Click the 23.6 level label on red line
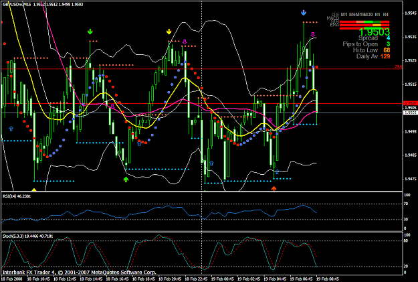Screen dimensions: 418x282 [399, 66]
